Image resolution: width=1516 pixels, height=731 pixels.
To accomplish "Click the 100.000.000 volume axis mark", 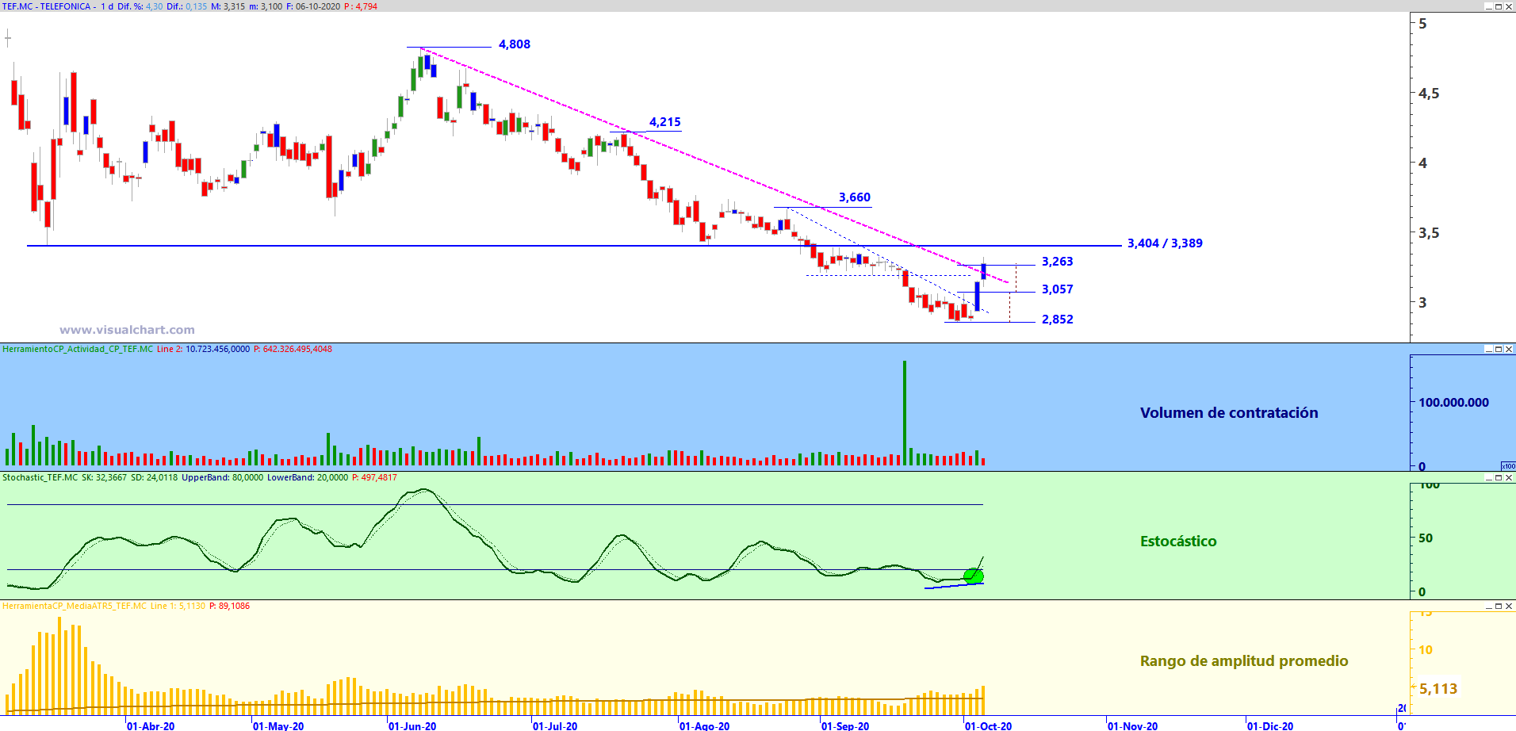I will click(x=1453, y=403).
